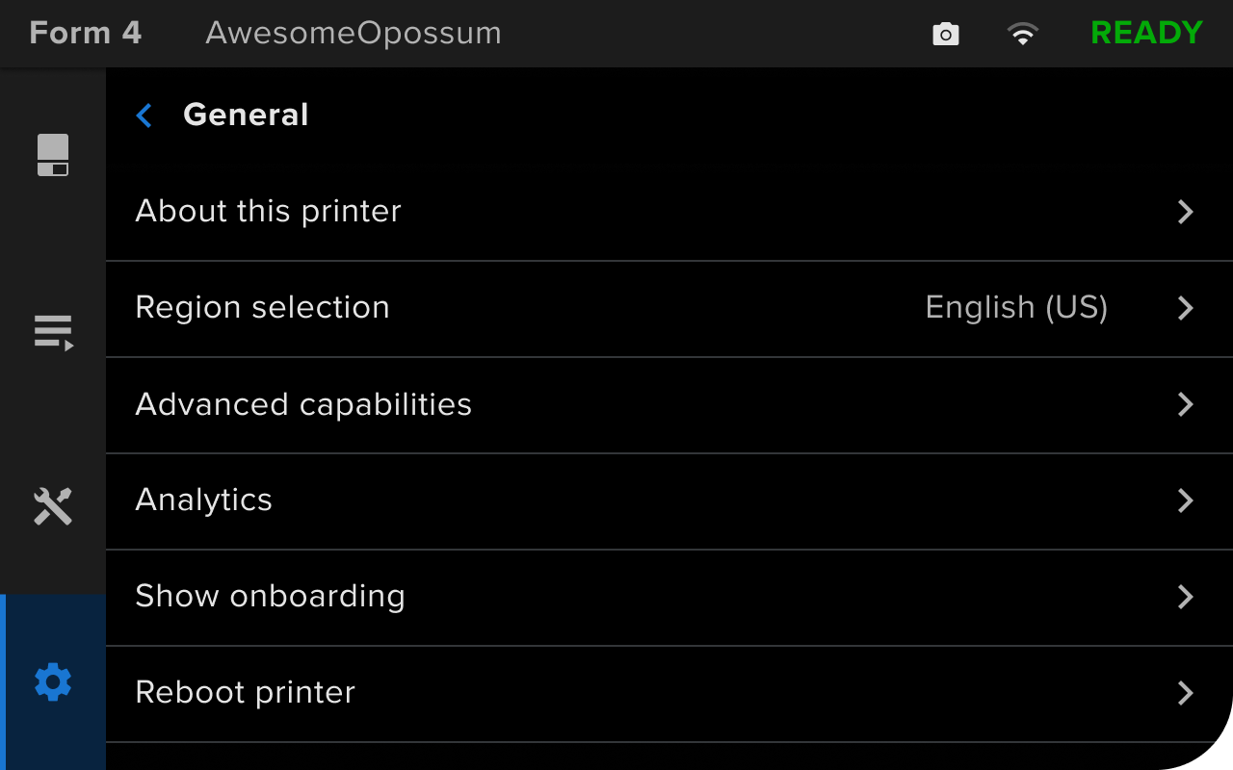
Task: Open About this printer
Action: point(268,211)
